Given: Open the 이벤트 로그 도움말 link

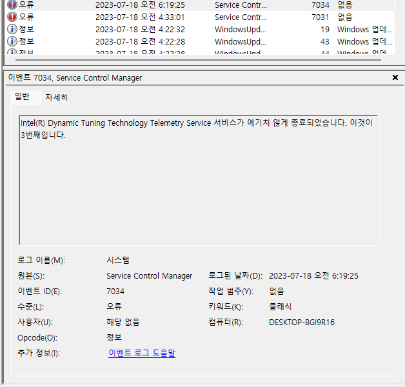Looking at the screenshot, I should 142,353.
